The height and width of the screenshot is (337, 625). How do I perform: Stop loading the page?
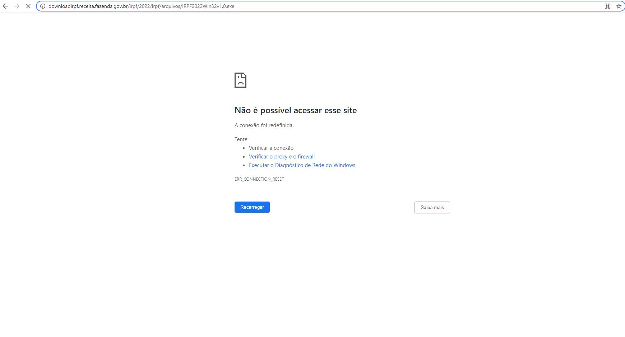(x=28, y=6)
